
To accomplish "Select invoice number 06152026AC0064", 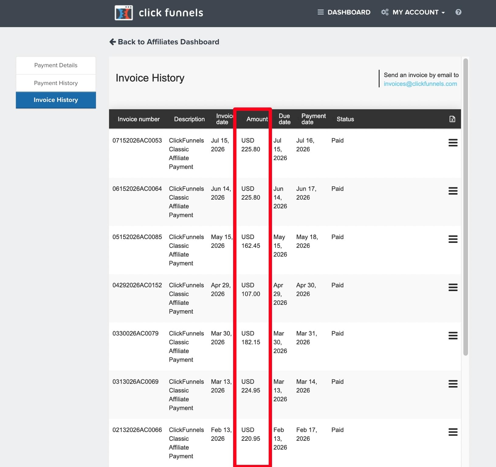I will pos(137,189).
